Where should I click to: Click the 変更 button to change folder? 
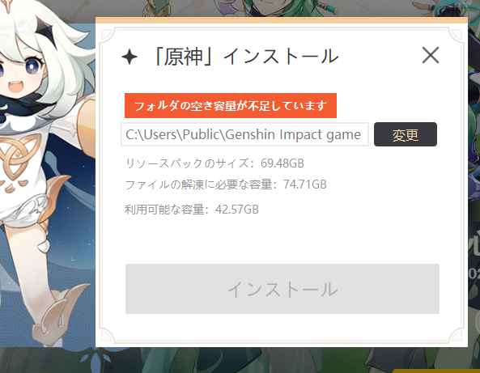coord(406,134)
